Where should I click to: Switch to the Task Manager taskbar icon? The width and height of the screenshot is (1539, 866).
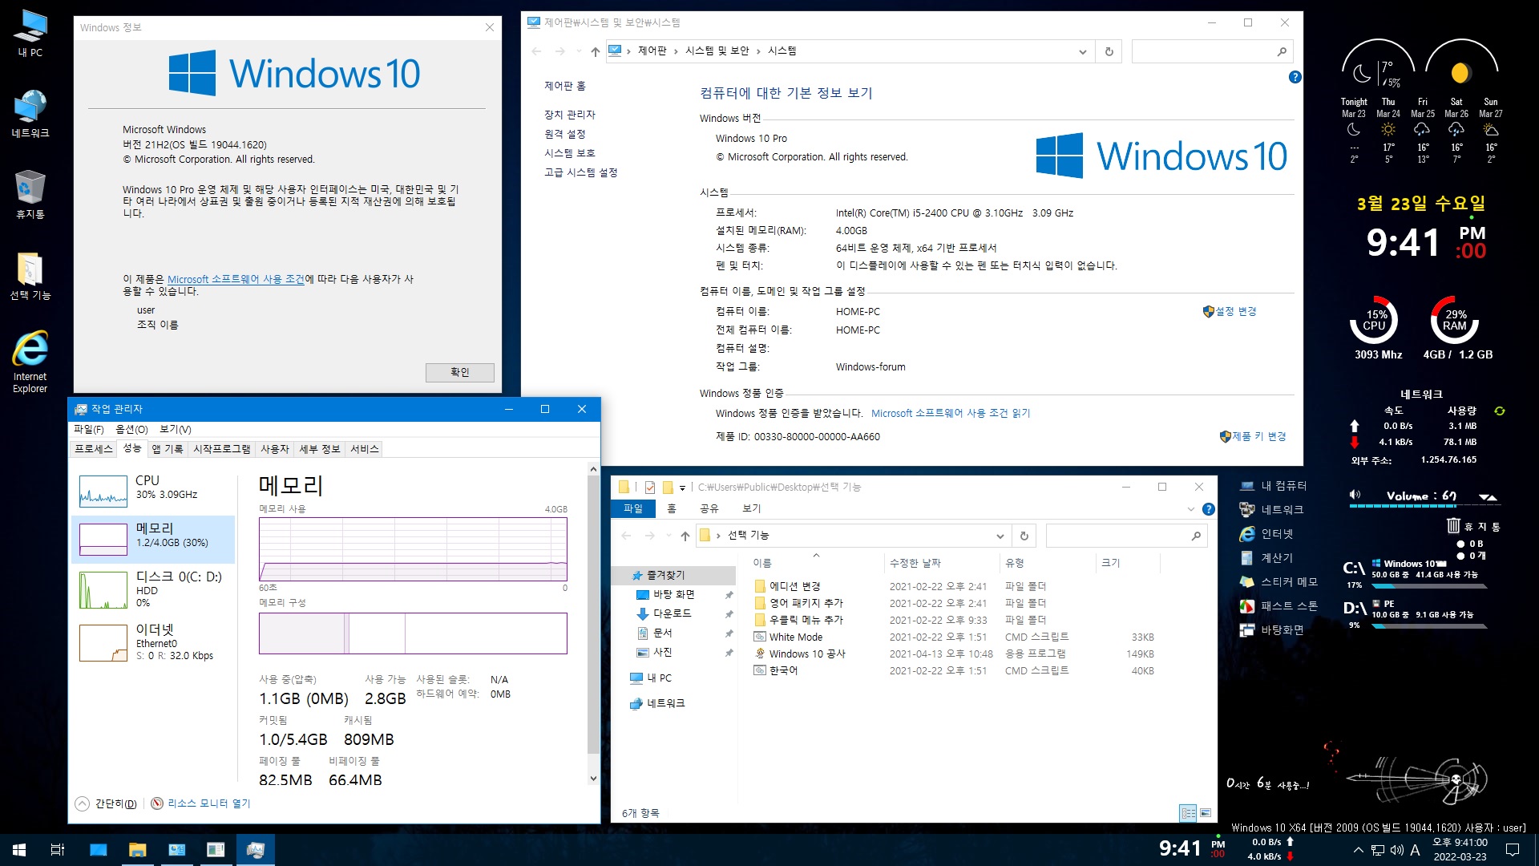coord(256,850)
